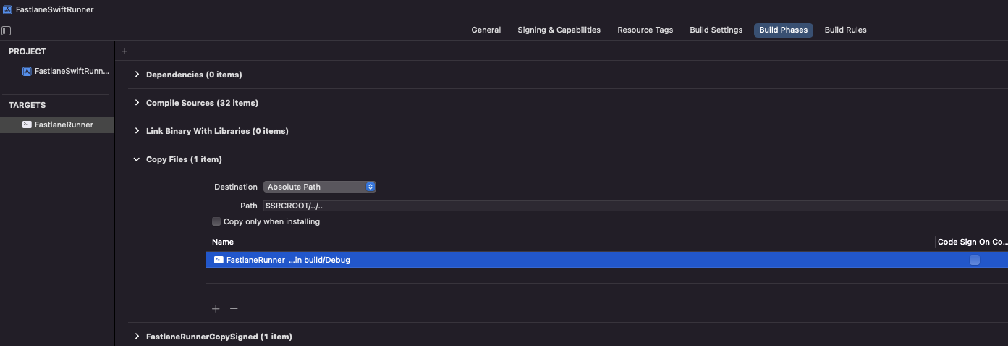The height and width of the screenshot is (346, 1008).
Task: Toggle Code Sign On Copy for FastlaneRunner
Action: pyautogui.click(x=975, y=260)
